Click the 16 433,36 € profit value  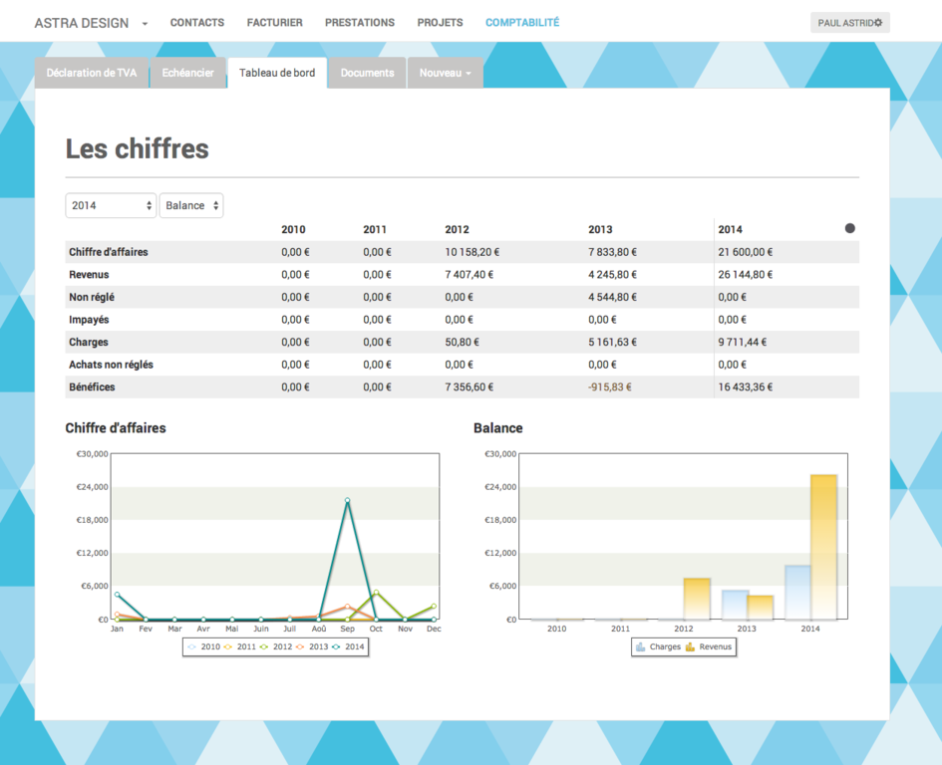click(x=746, y=387)
